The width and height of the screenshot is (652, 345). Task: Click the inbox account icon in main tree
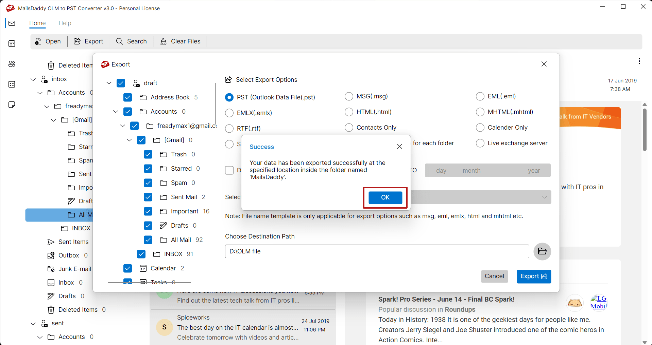coord(44,79)
